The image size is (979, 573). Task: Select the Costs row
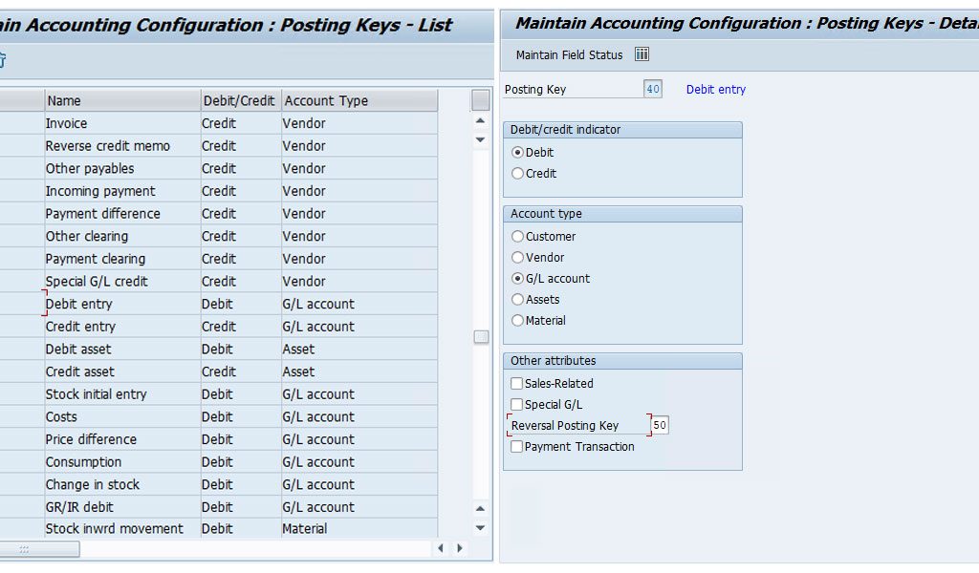click(x=61, y=416)
